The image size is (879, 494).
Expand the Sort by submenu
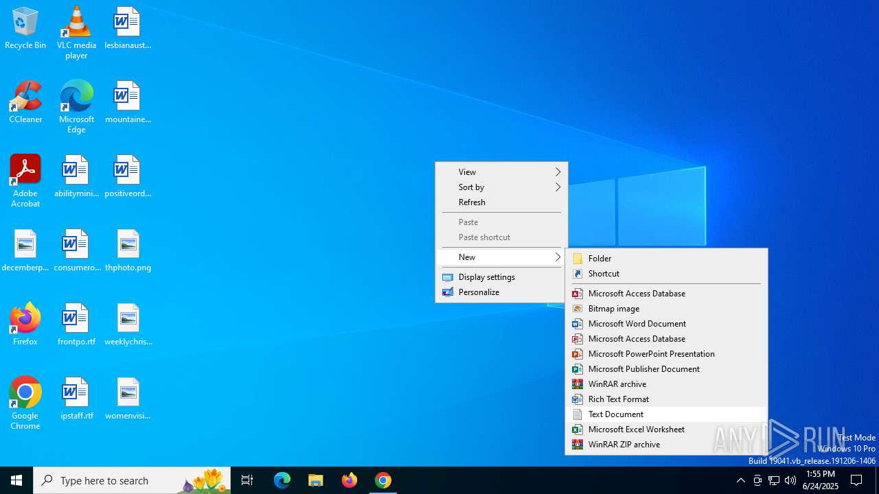[x=501, y=187]
